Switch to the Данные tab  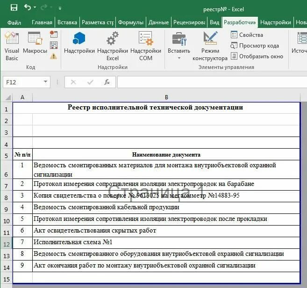click(158, 22)
